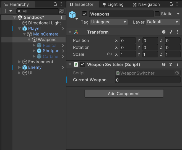Viewport: 182px width, 150px height.
Task: Select the Enemy prefab
Action: (35, 67)
